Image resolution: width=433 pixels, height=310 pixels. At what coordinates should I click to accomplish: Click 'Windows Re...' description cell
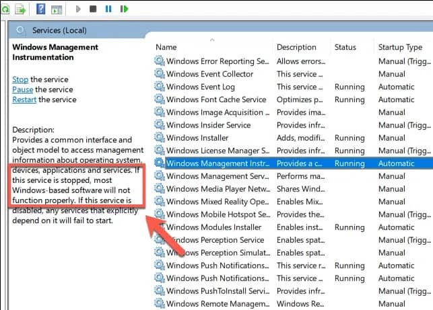pyautogui.click(x=300, y=304)
